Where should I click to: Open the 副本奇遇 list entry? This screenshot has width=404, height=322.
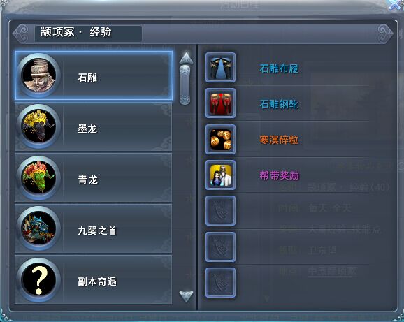coord(93,280)
